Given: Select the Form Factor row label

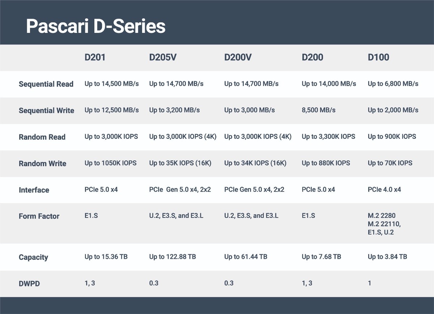Looking at the screenshot, I should click(x=39, y=216).
